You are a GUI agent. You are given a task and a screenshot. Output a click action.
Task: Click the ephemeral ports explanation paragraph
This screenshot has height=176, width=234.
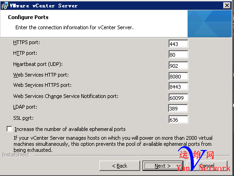[x=113, y=144]
